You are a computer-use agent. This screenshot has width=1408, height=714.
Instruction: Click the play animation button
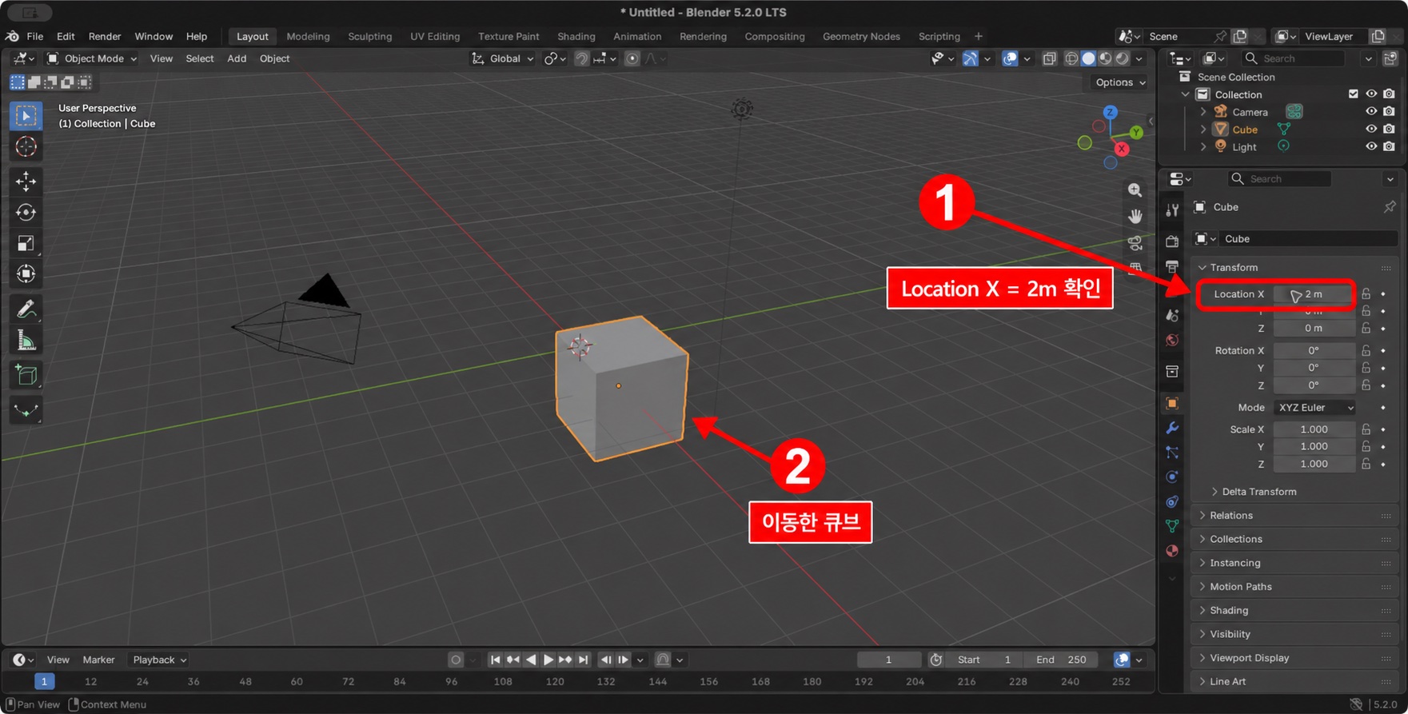click(x=548, y=660)
